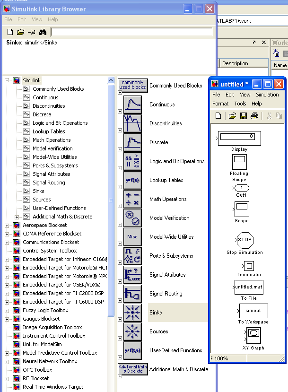Select the Discontinuities library block icon
Viewport: 288px width, 392px height.
(132, 123)
